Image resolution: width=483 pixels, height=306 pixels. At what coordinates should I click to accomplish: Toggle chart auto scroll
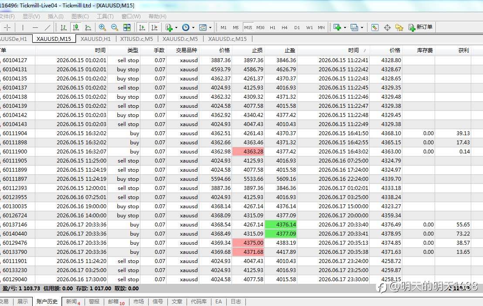click(142, 27)
